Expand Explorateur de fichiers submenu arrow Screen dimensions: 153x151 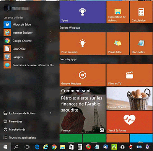point(51,113)
